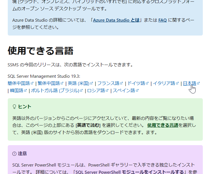Viewport: 210px width, 174px height.
Task: Open 'SQL Server PowerShell モジュールをインストールする' link
Action: pyautogui.click(x=129, y=172)
